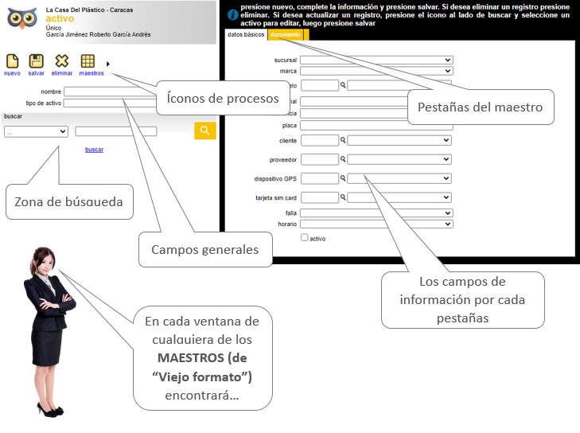Click into the tipo de activo field

[x=111, y=103]
